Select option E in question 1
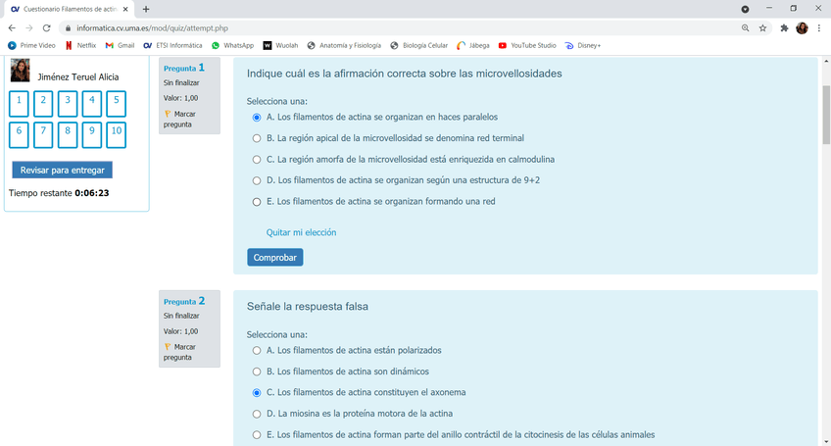Viewport: 831px width, 446px height. tap(257, 202)
